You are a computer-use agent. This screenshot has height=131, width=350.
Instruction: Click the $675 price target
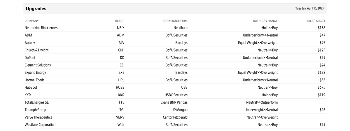click(x=321, y=88)
